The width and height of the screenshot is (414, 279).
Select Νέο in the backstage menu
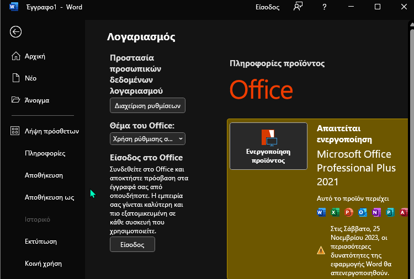tap(30, 78)
